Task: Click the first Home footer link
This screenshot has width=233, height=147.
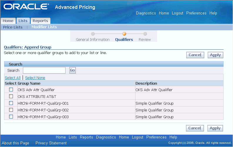Action: pos(61,137)
